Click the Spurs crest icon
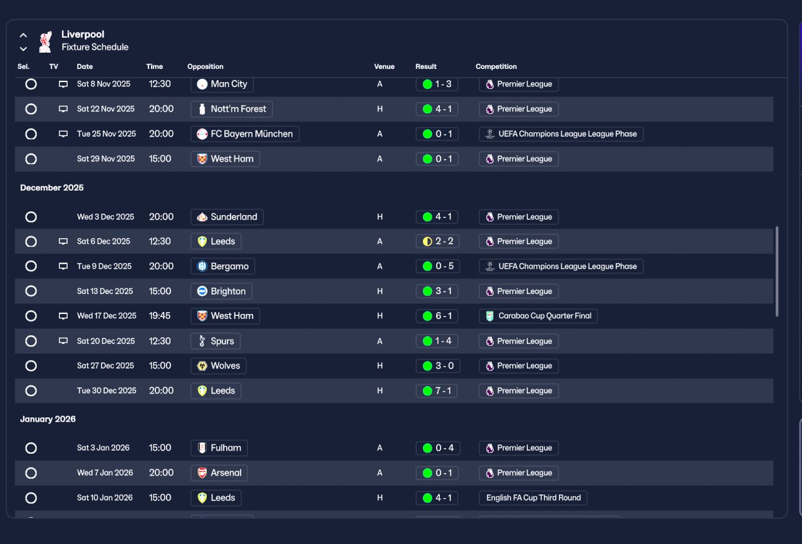The width and height of the screenshot is (802, 544). coord(202,341)
